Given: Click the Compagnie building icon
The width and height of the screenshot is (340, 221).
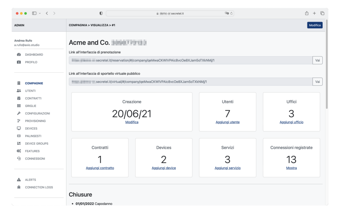Looking at the screenshot, I should tap(19, 83).
